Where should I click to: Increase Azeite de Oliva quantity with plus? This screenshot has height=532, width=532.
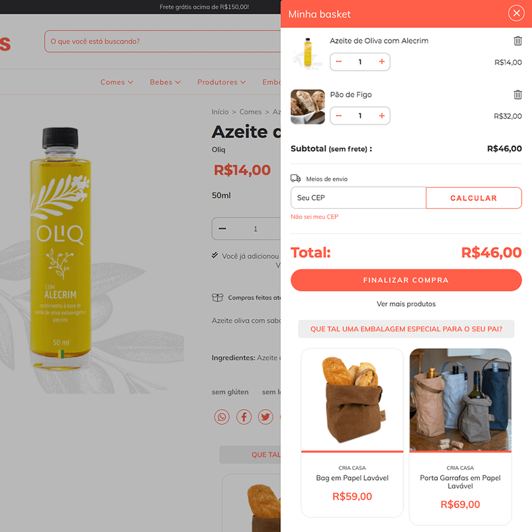pos(381,61)
